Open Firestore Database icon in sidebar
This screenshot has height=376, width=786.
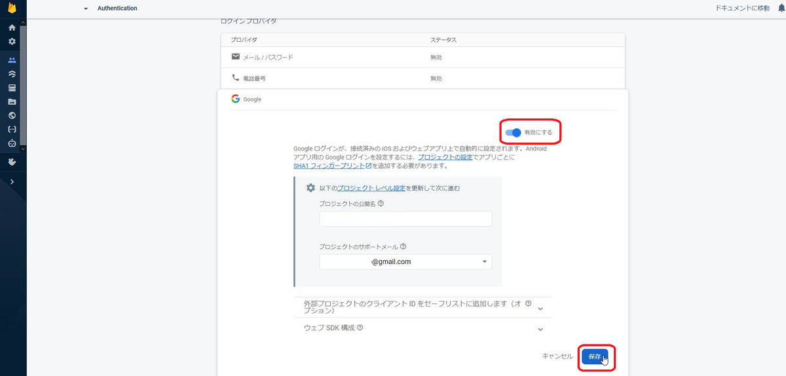click(x=12, y=74)
